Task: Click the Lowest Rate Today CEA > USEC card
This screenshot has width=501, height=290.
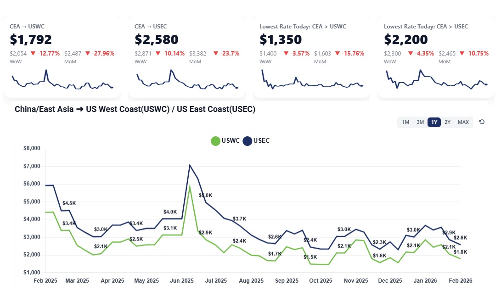Action: point(436,39)
